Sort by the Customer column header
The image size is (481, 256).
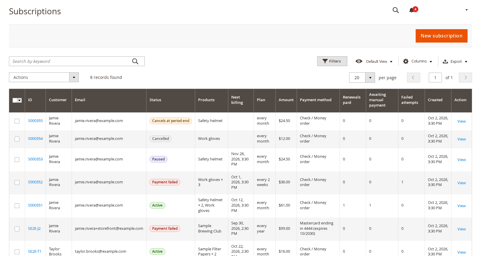[x=59, y=100]
